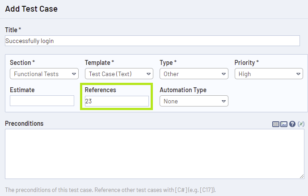The image size is (308, 196).
Task: Click the (x) variable icon above Preconditions
Action: (301, 124)
